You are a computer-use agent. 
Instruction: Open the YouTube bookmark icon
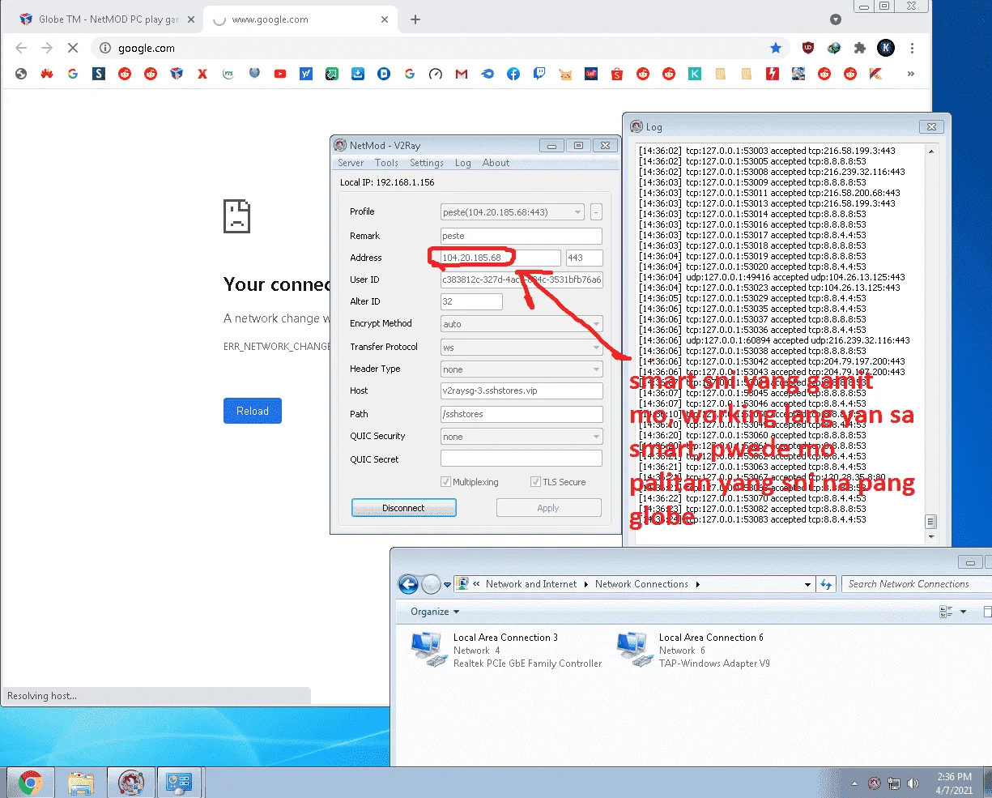(280, 74)
